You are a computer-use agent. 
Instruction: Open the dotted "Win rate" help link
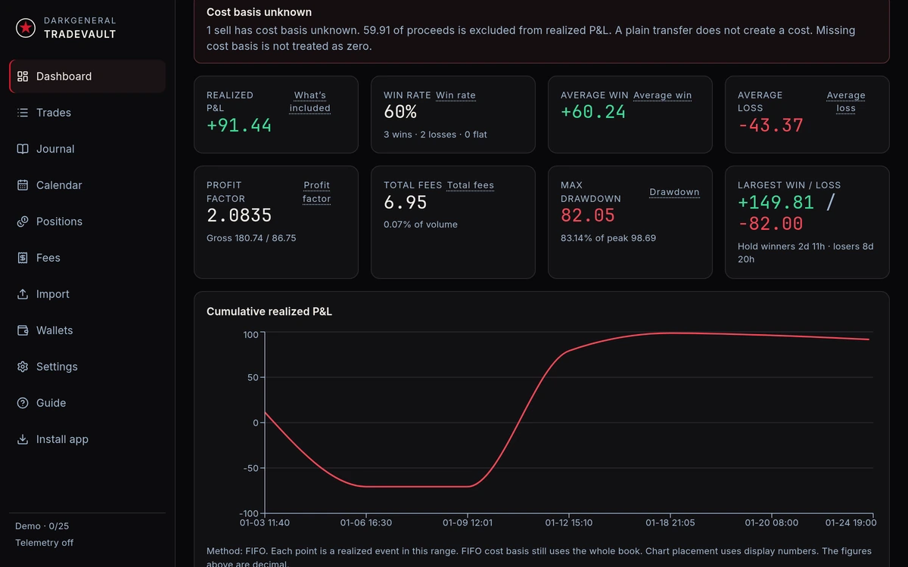[x=456, y=95]
